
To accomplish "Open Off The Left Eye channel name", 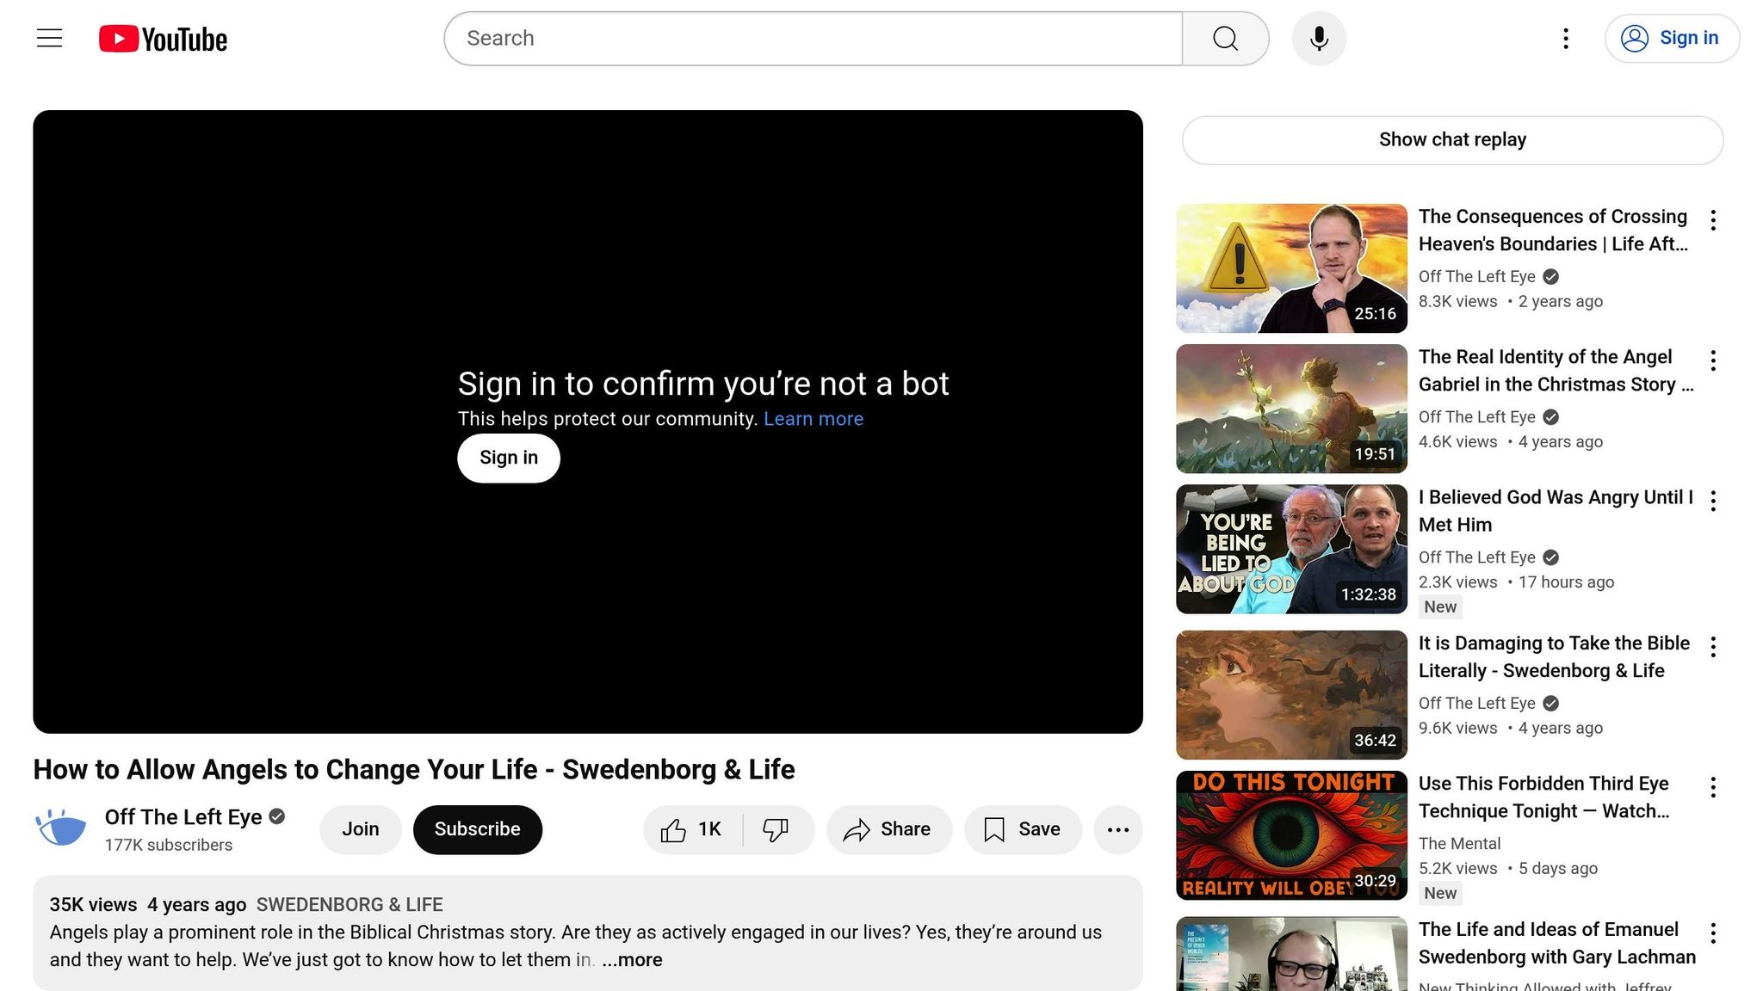I will click(183, 817).
